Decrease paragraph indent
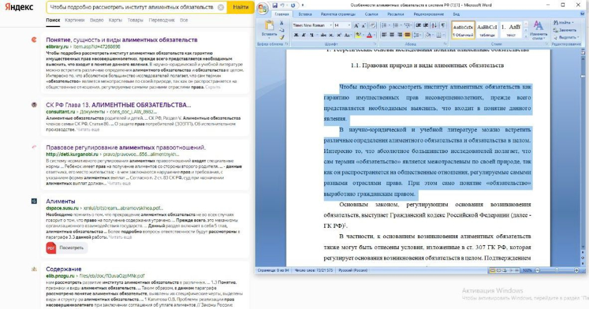Viewport: 589px width, 309px height. pos(419,25)
